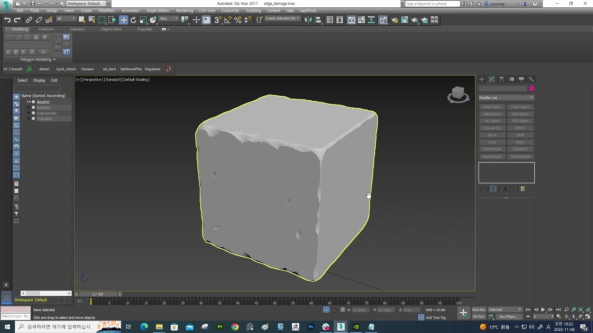Open the selection filter All dropdown

(x=66, y=19)
